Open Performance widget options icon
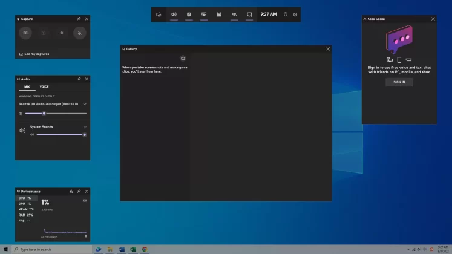 (x=71, y=191)
